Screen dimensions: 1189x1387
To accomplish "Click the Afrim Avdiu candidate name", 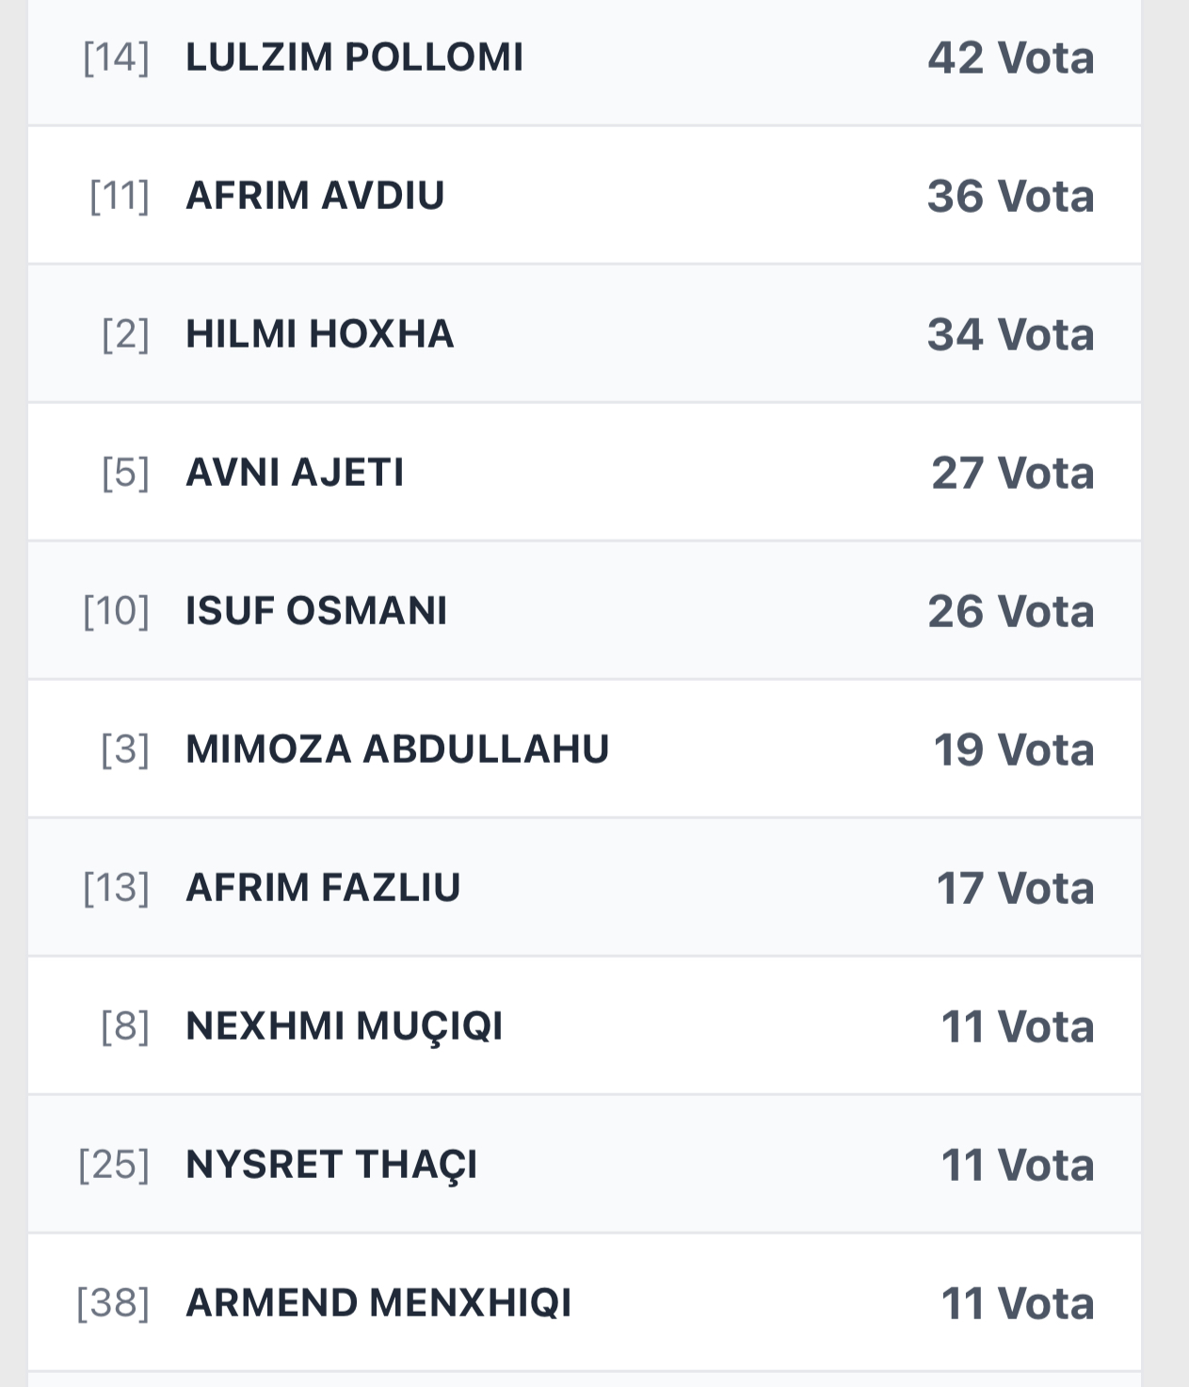I will pyautogui.click(x=314, y=196).
